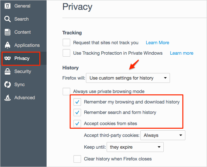The height and width of the screenshot is (167, 207).
Task: Check Use Tracking Protection in Private Windows
Action: tap(66, 53)
